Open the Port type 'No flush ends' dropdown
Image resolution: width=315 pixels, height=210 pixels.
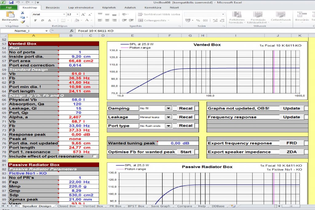pos(168,126)
